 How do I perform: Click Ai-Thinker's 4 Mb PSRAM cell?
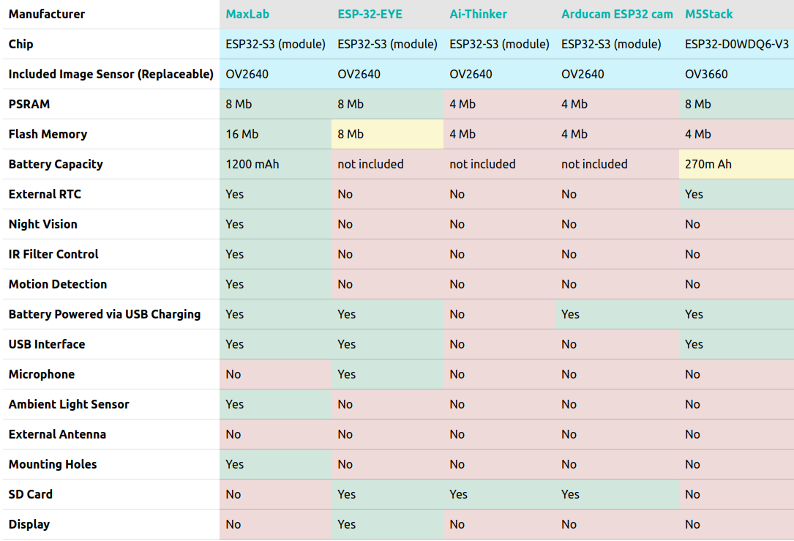[x=499, y=105]
